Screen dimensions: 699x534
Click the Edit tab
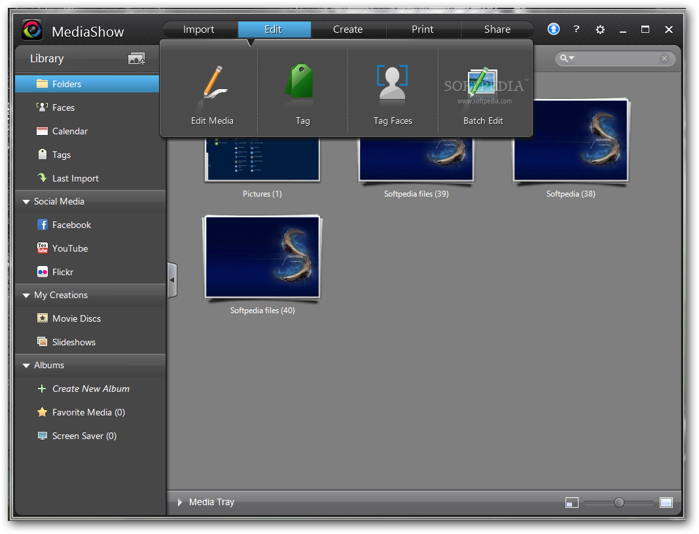click(x=274, y=29)
